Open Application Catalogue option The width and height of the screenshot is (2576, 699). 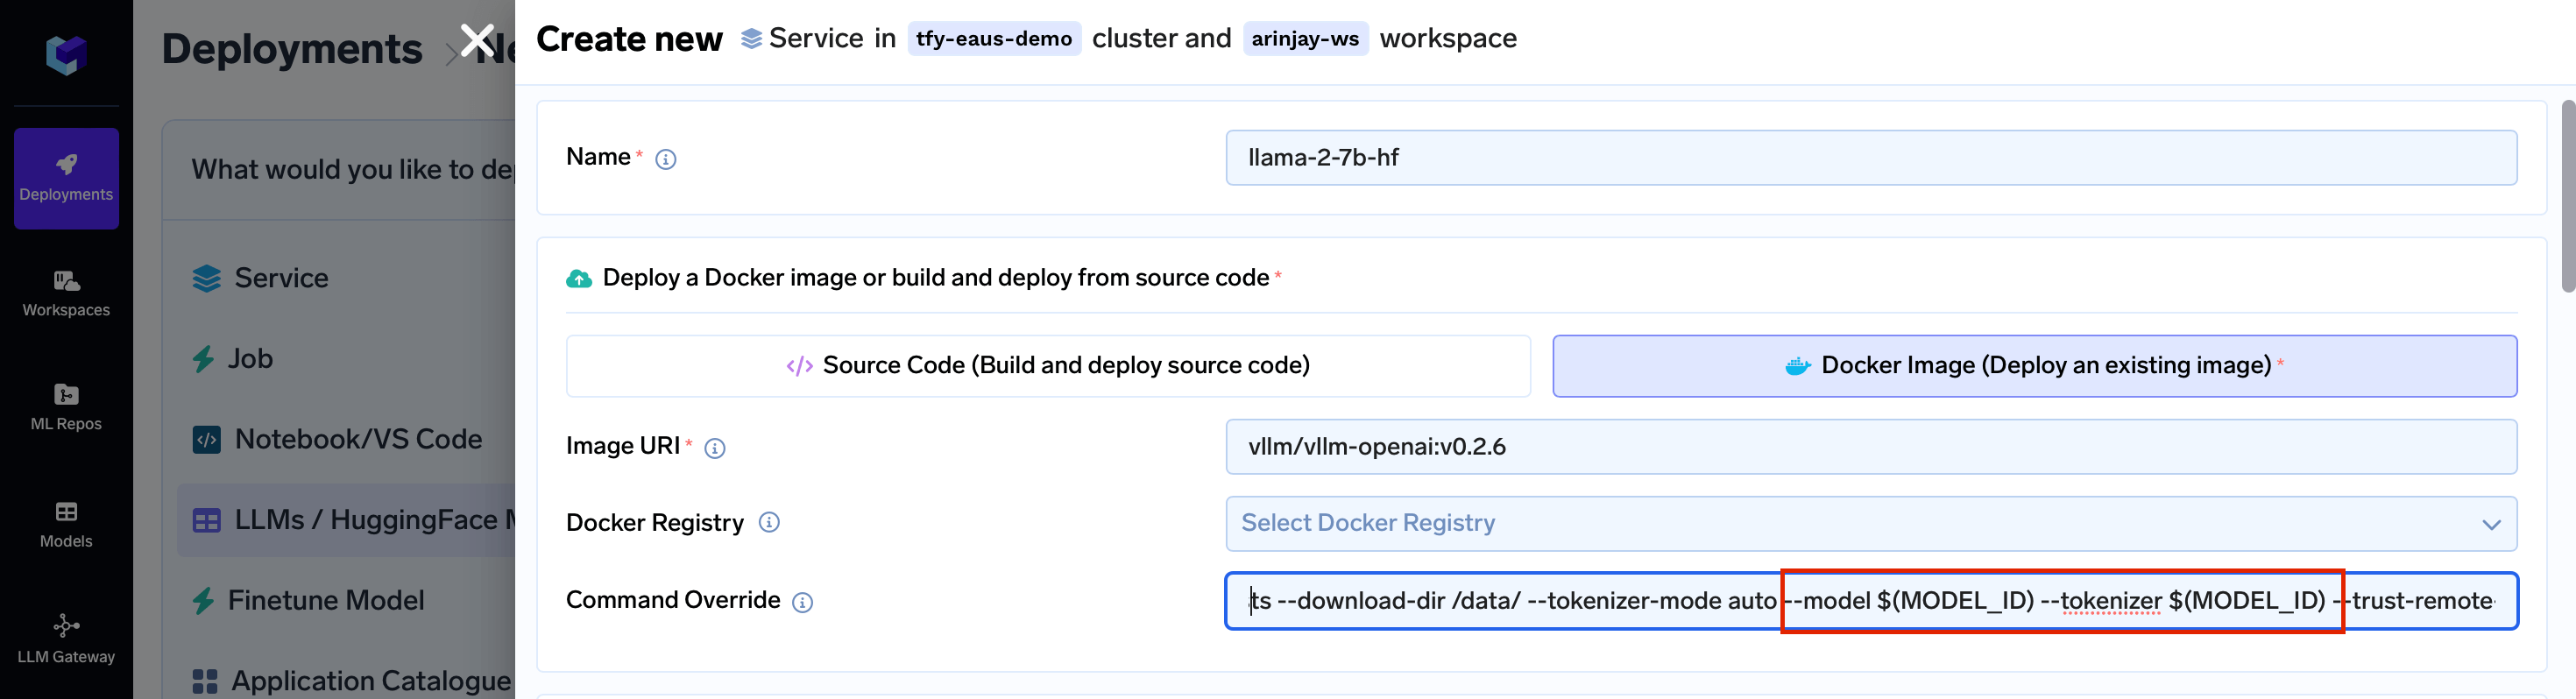352,681
